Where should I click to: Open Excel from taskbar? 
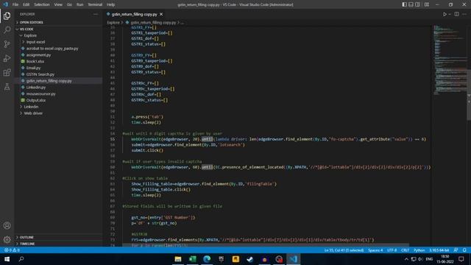tap(192, 259)
